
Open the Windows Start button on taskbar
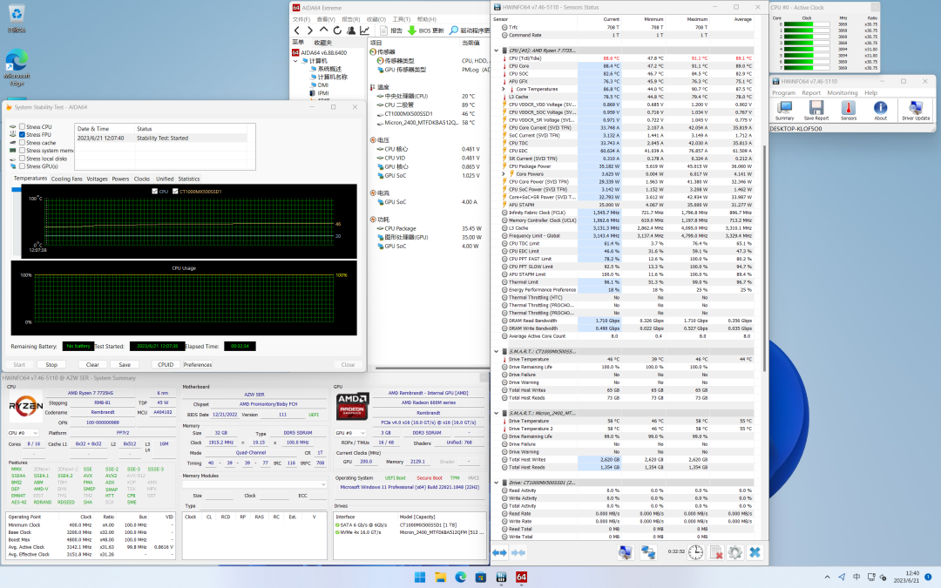(419, 577)
